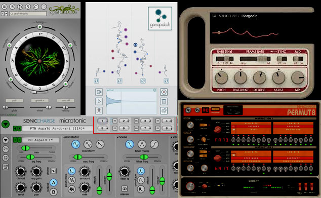Select drum channel 1 in Microtonic
The height and width of the screenshot is (198, 321).
pos(103,121)
